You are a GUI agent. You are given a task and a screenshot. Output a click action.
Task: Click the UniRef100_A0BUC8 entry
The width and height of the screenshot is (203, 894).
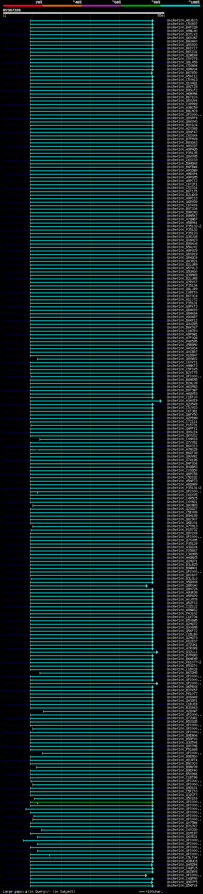(182, 861)
